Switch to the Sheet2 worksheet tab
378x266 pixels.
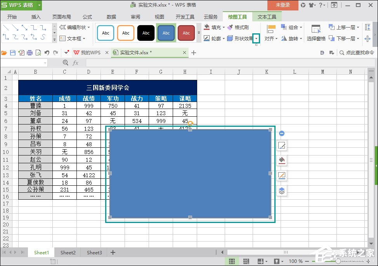[67, 252]
